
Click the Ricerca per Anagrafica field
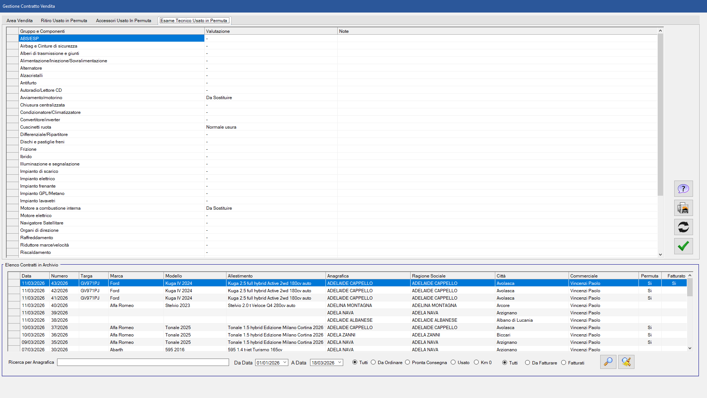[x=143, y=363]
